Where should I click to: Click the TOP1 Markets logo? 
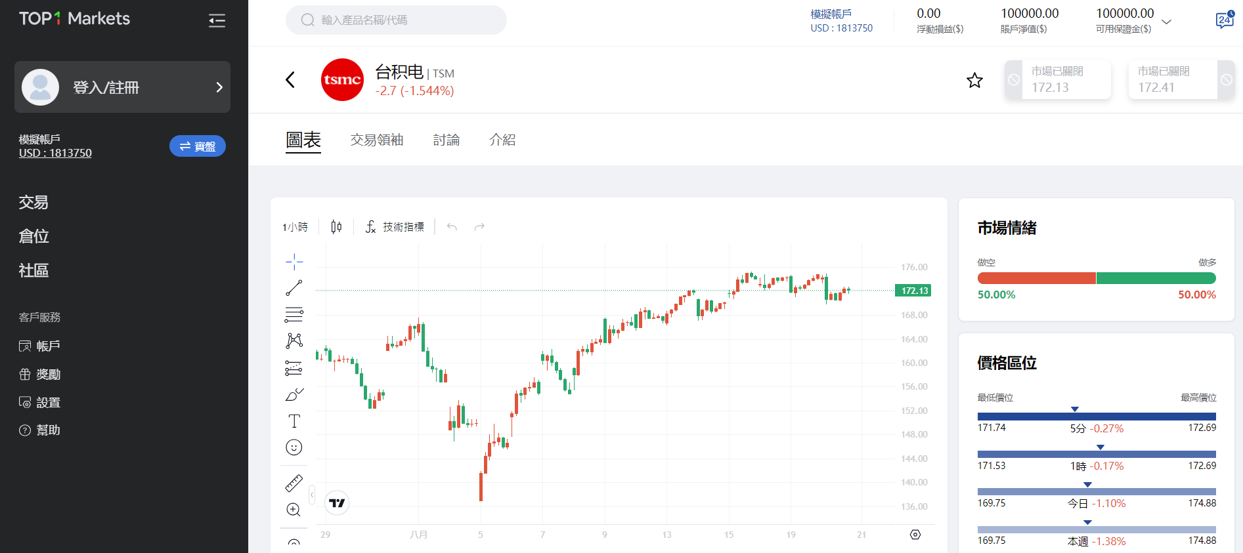click(x=74, y=19)
